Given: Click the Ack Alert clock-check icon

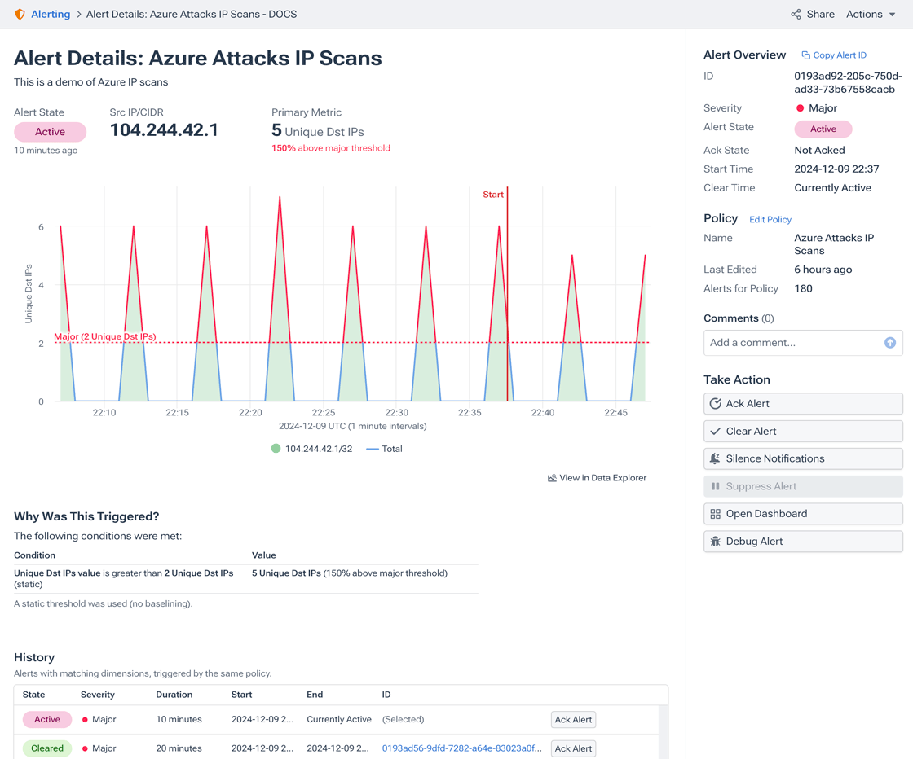Looking at the screenshot, I should 715,404.
